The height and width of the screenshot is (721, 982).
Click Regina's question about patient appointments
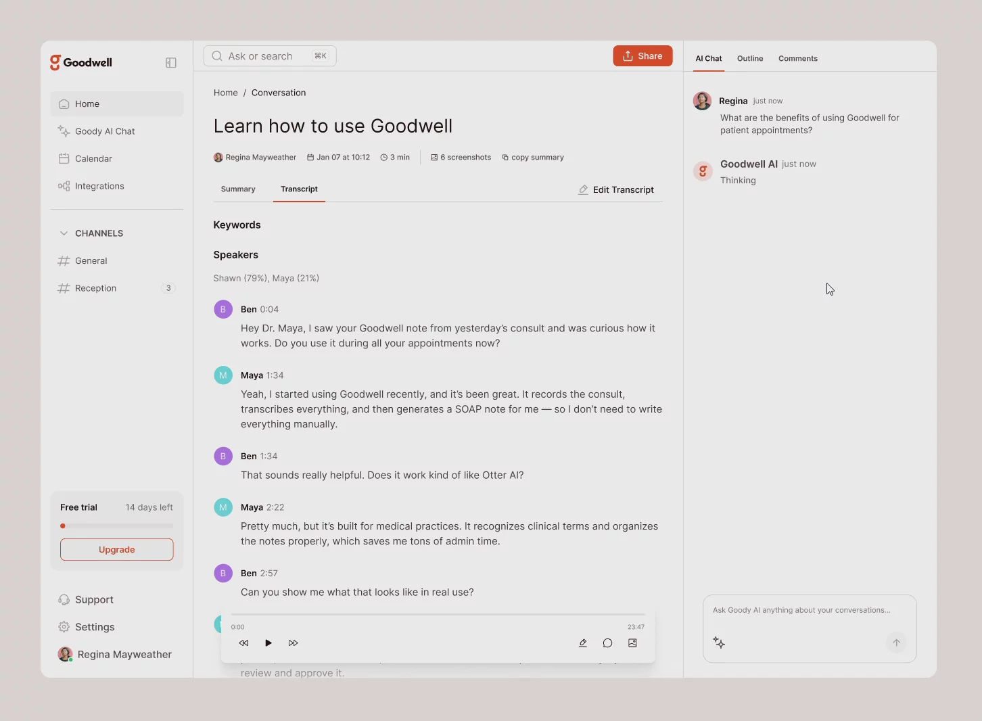pyautogui.click(x=810, y=124)
